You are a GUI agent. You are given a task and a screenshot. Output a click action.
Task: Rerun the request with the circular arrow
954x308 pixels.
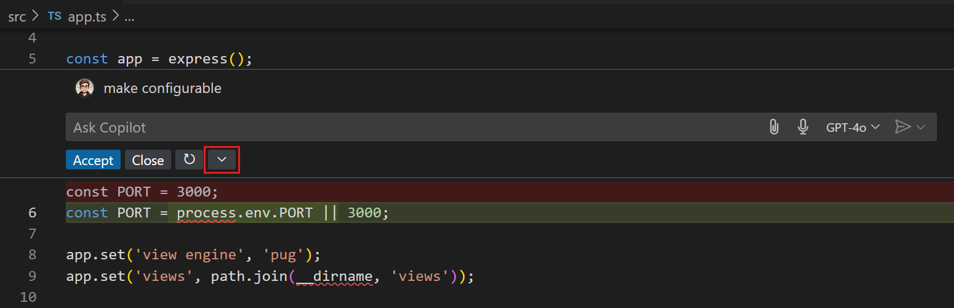point(190,160)
